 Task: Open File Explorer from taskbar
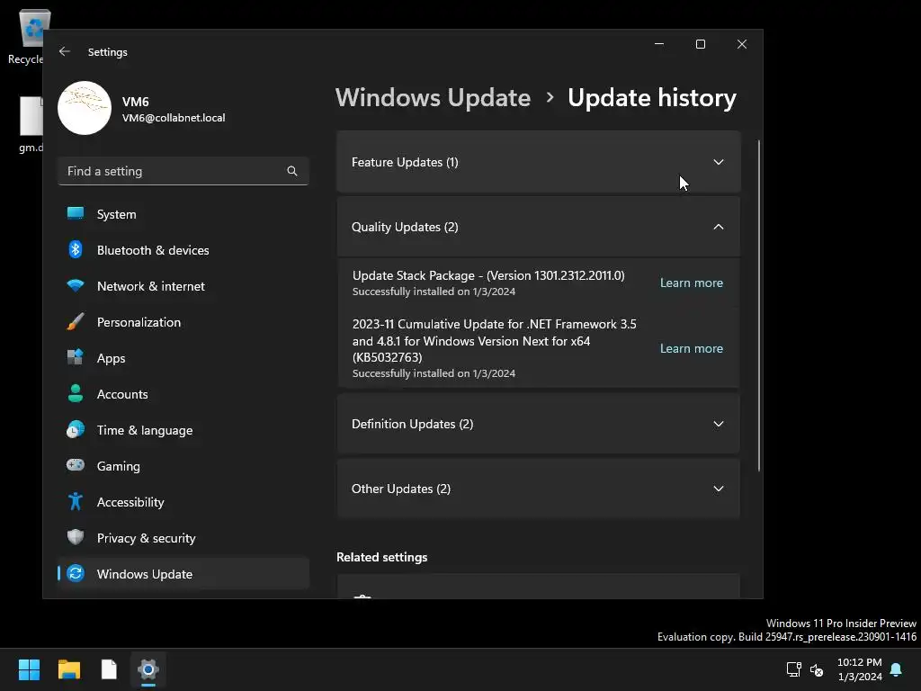pyautogui.click(x=68, y=669)
